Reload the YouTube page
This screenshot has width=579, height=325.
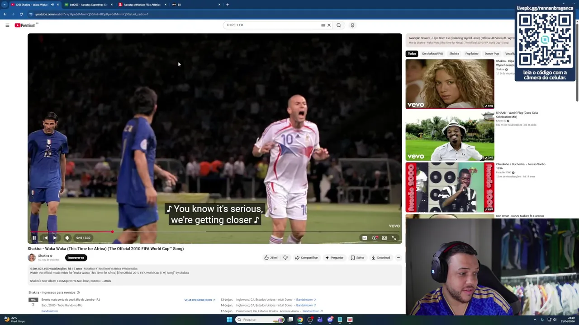21,14
